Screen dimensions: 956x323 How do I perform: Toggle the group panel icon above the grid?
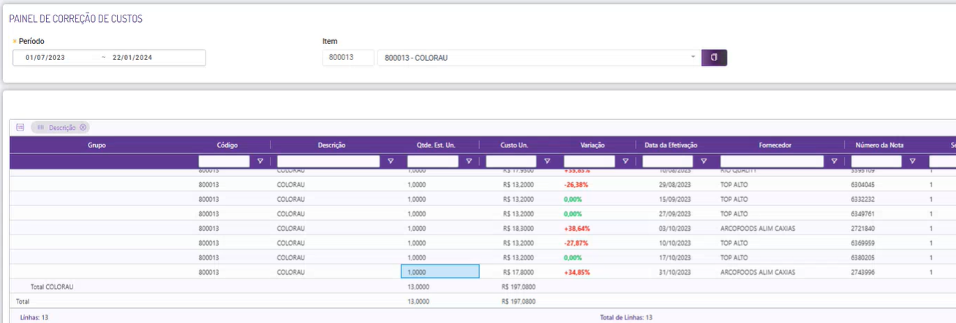click(20, 127)
